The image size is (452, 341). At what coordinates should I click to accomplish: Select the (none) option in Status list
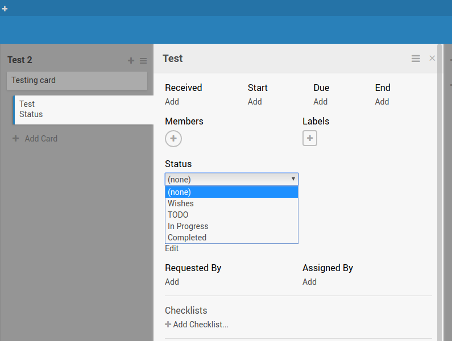pyautogui.click(x=231, y=192)
